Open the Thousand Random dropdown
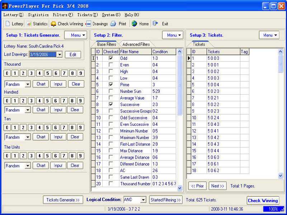The width and height of the screenshot is (287, 215). tap(28, 85)
